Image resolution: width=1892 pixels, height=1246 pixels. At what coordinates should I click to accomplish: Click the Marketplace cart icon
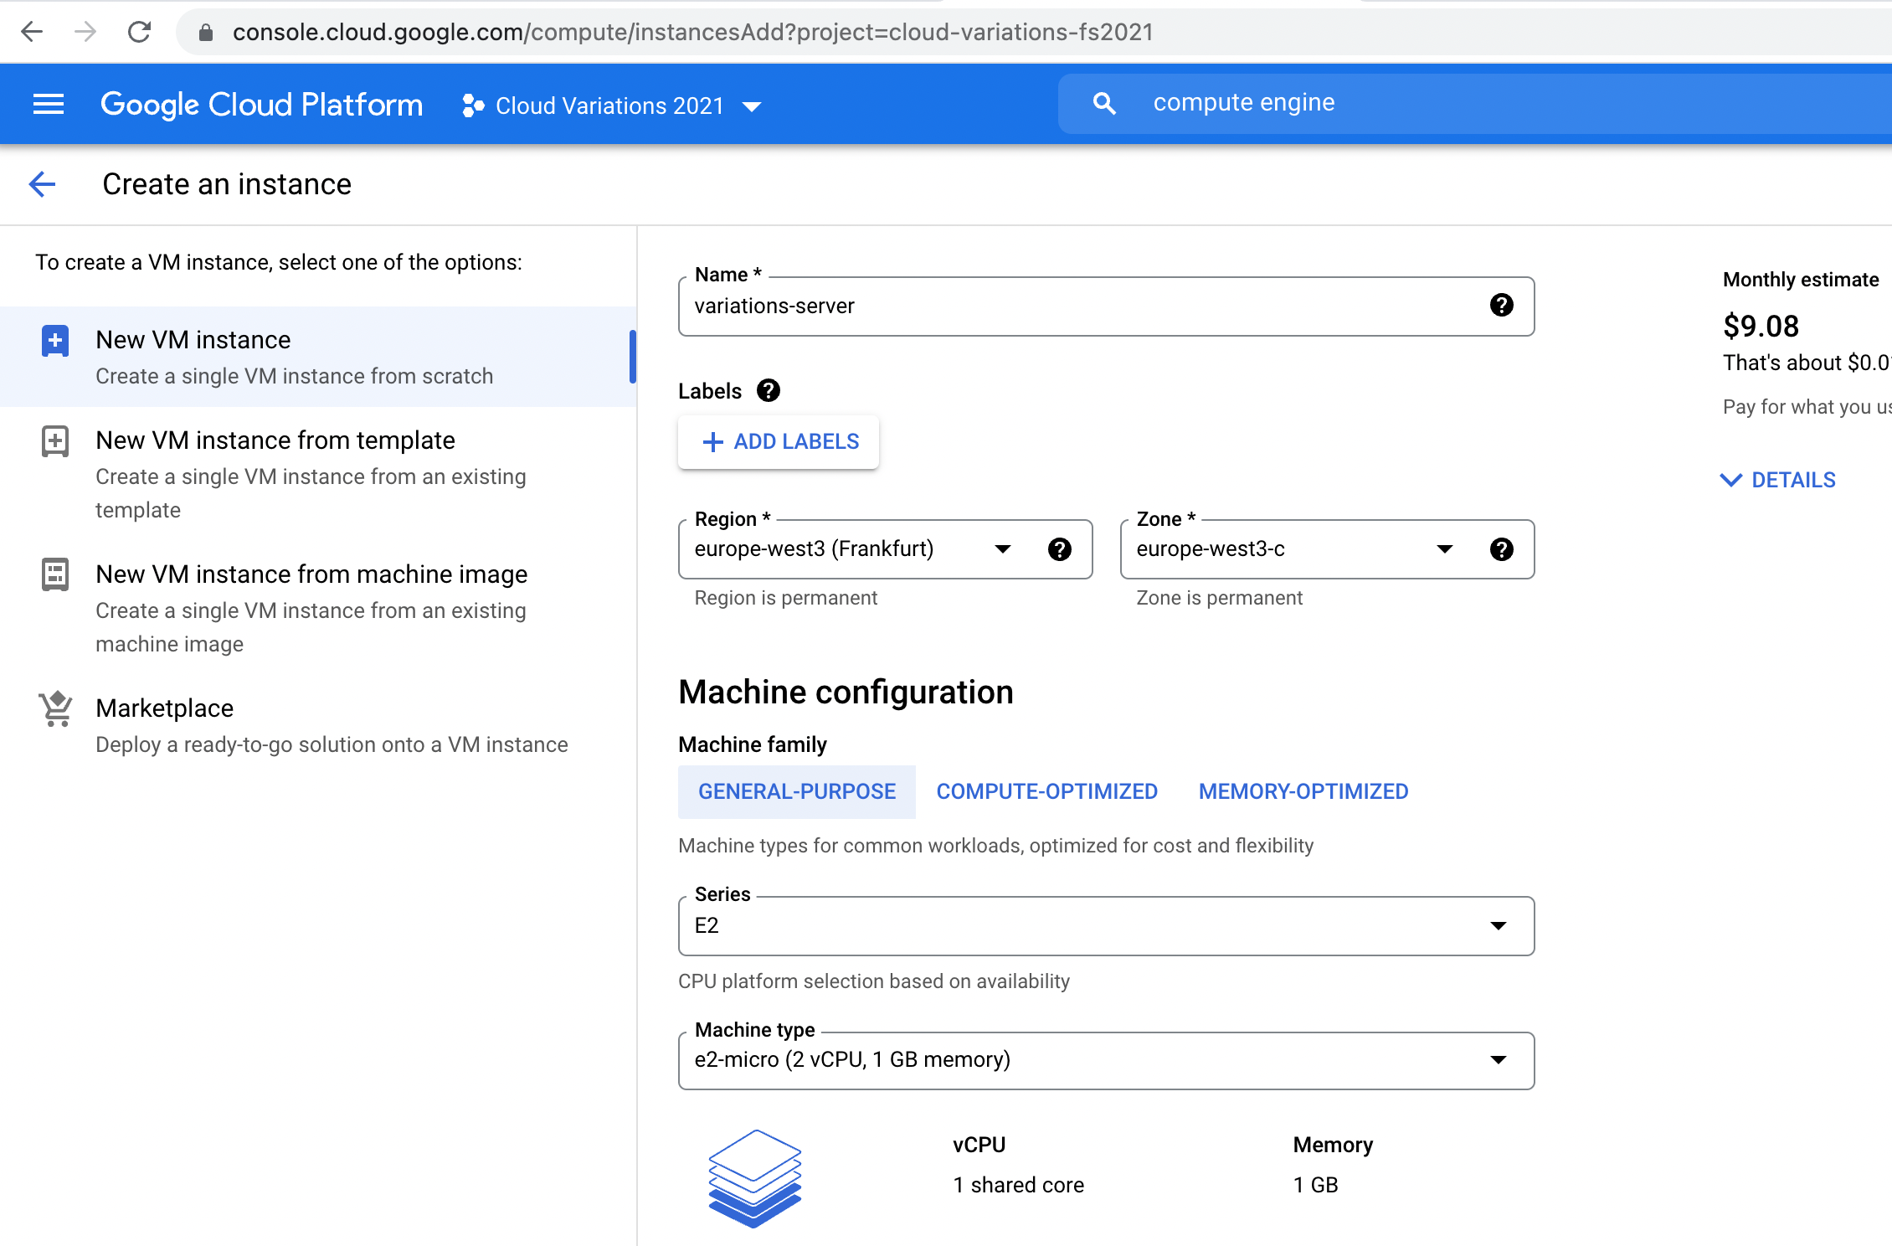coord(55,709)
